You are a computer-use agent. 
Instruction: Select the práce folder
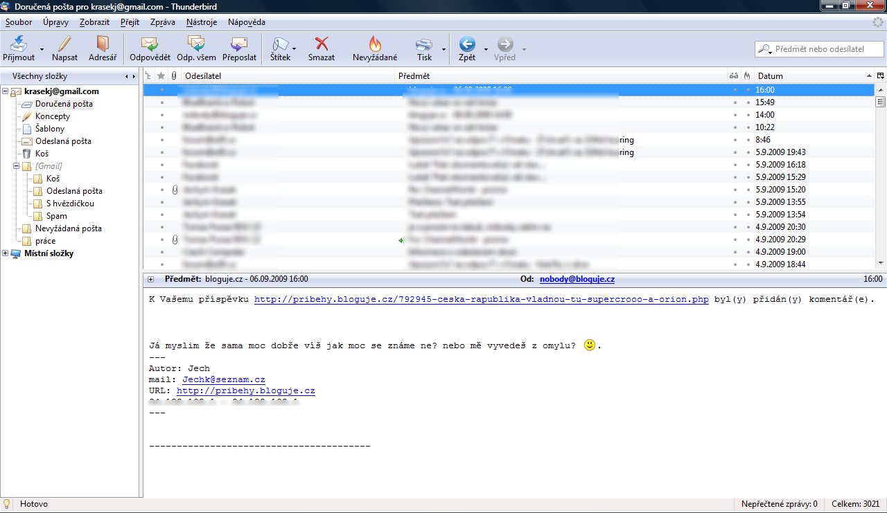tap(45, 241)
